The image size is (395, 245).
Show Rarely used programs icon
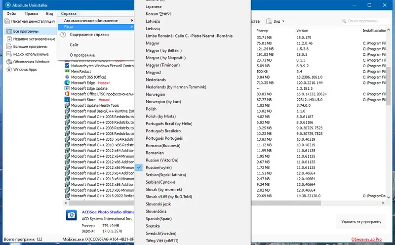(9, 54)
